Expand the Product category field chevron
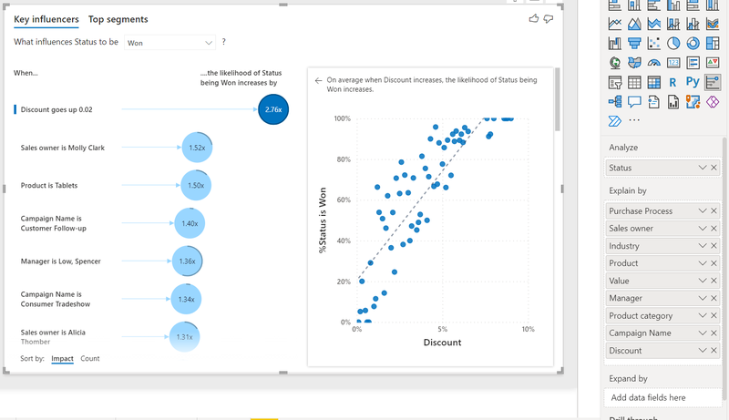This screenshot has height=420, width=729. pyautogui.click(x=702, y=315)
